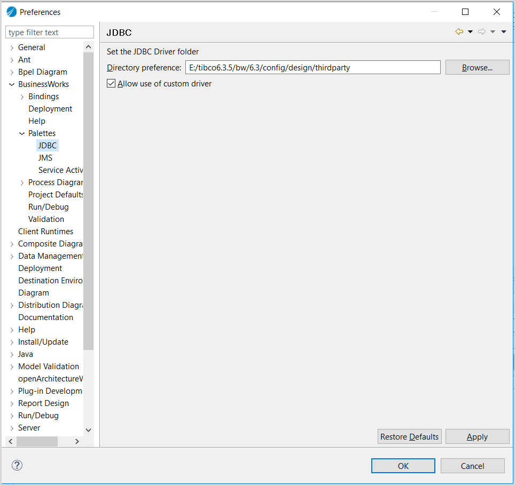The width and height of the screenshot is (516, 486).
Task: Open the preferences view menu triangle
Action: 504,31
